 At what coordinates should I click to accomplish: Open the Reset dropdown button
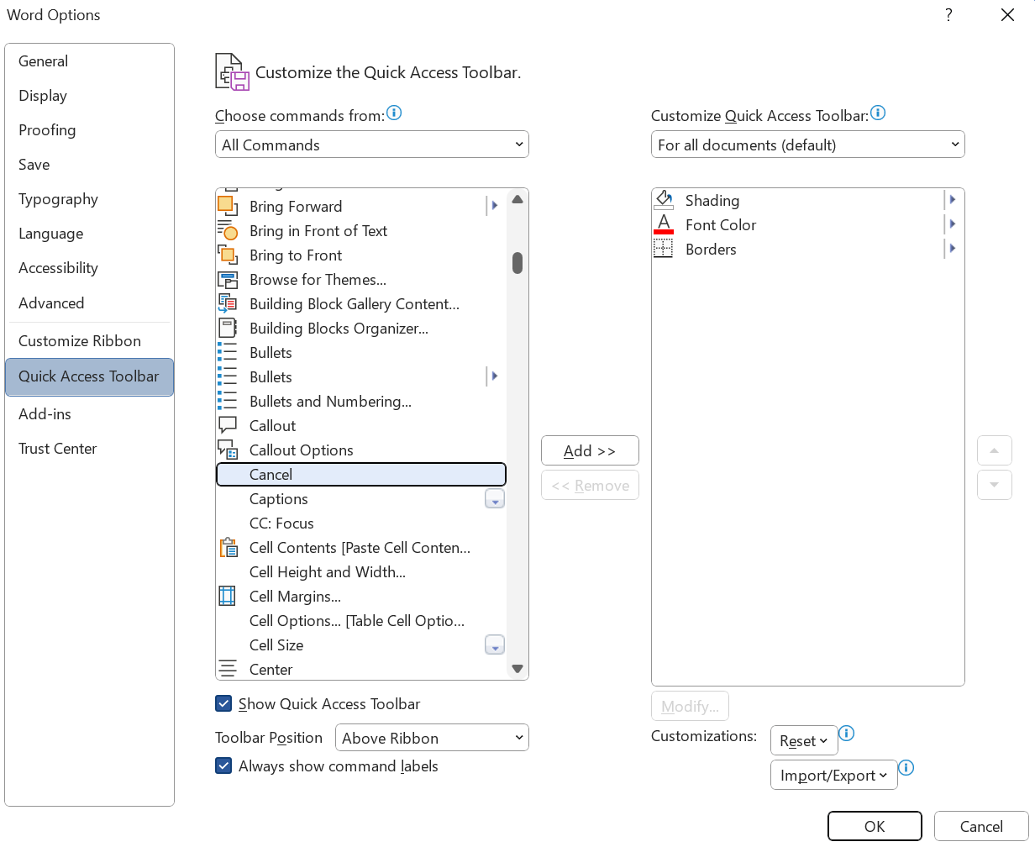(x=804, y=740)
